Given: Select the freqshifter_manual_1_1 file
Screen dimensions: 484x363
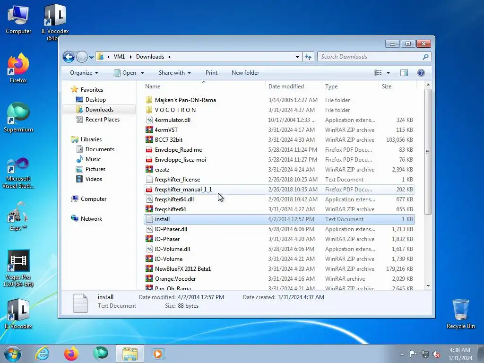Looking at the screenshot, I should (x=279, y=189).
